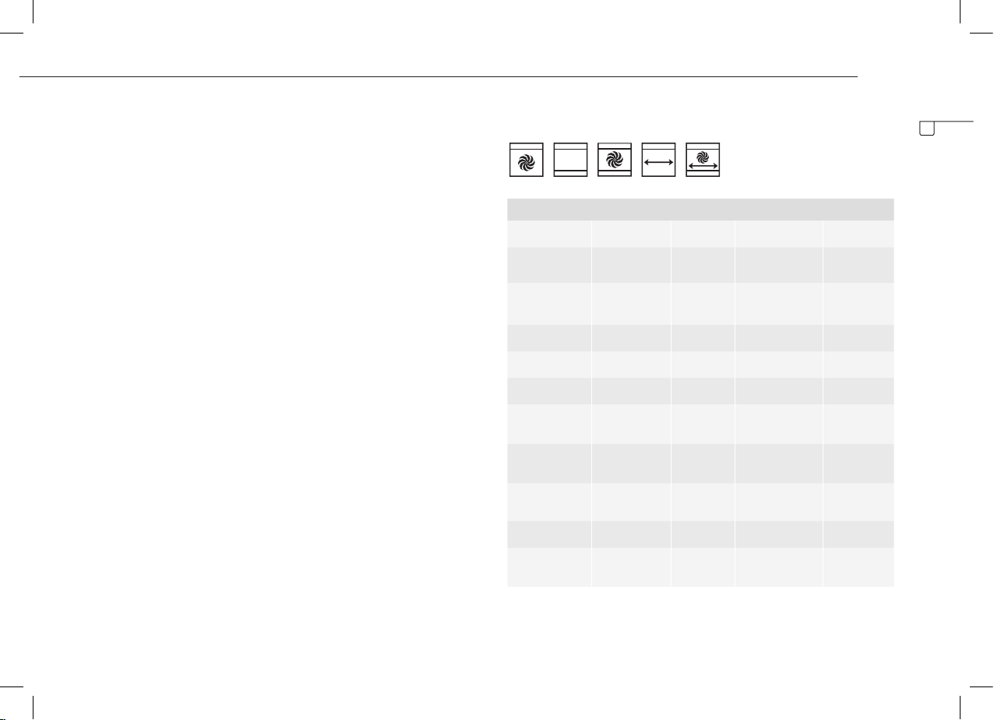The image size is (994, 720).
Task: Click the small rounded page tab box
Action: tap(927, 129)
